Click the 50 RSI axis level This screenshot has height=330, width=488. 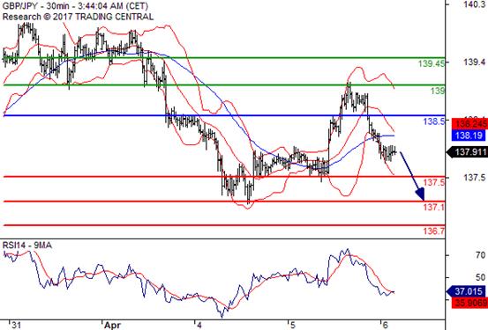[x=481, y=277]
